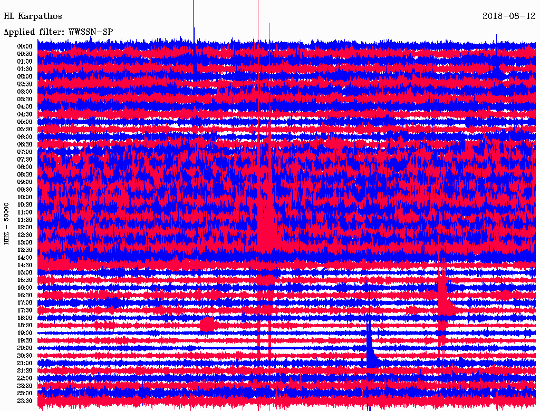Select the 04:00 time label

pyautogui.click(x=25, y=107)
